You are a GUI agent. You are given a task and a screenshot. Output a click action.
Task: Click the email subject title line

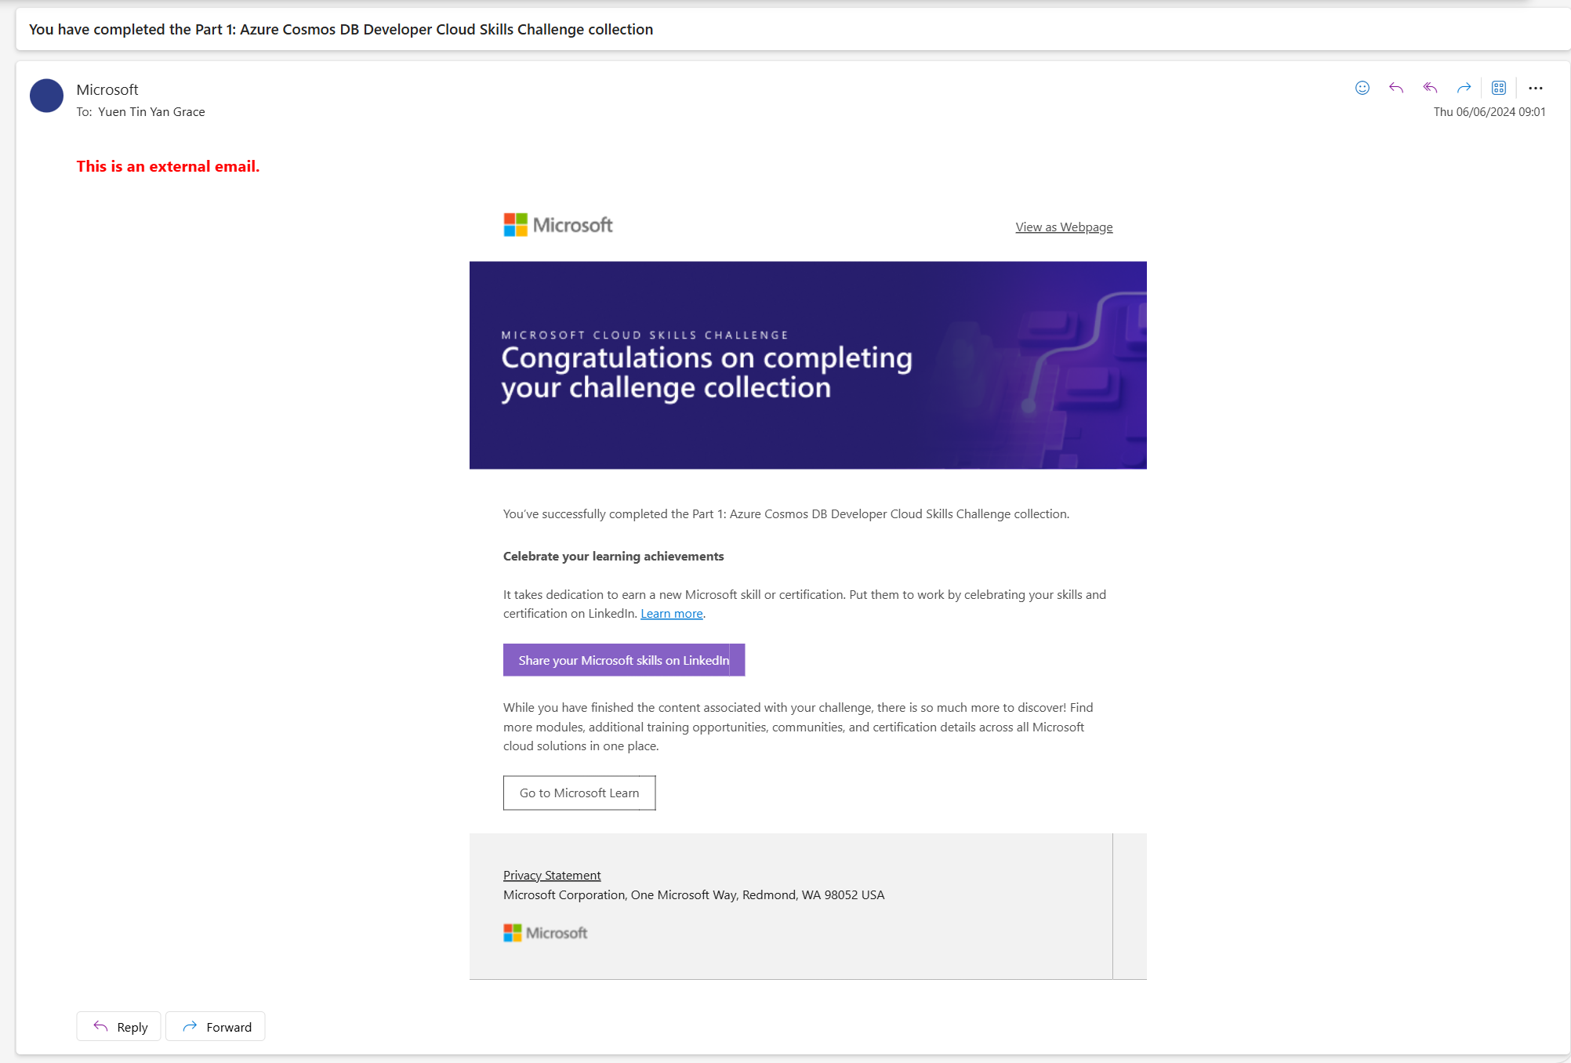pyautogui.click(x=341, y=30)
